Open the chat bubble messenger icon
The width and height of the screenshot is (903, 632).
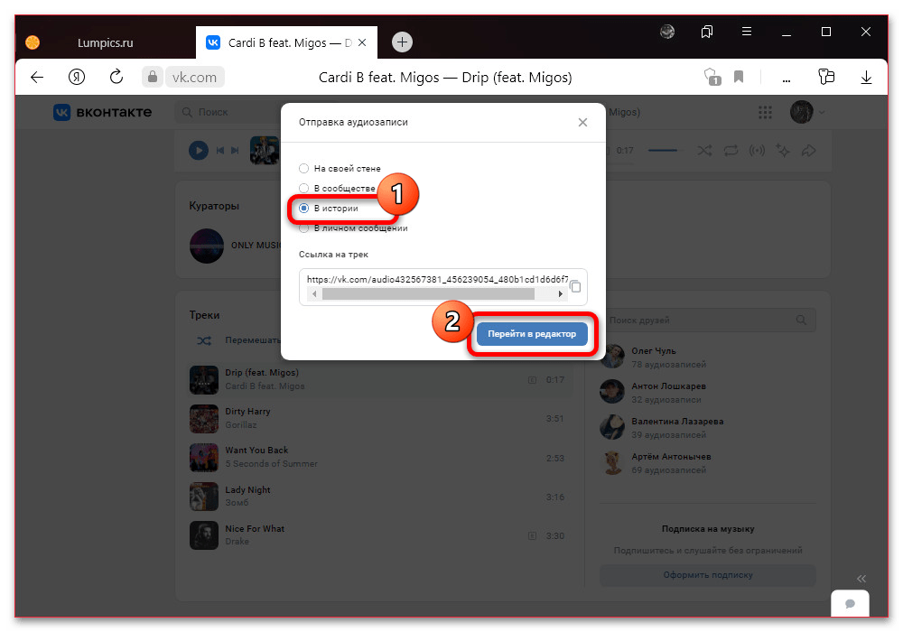pos(850,603)
